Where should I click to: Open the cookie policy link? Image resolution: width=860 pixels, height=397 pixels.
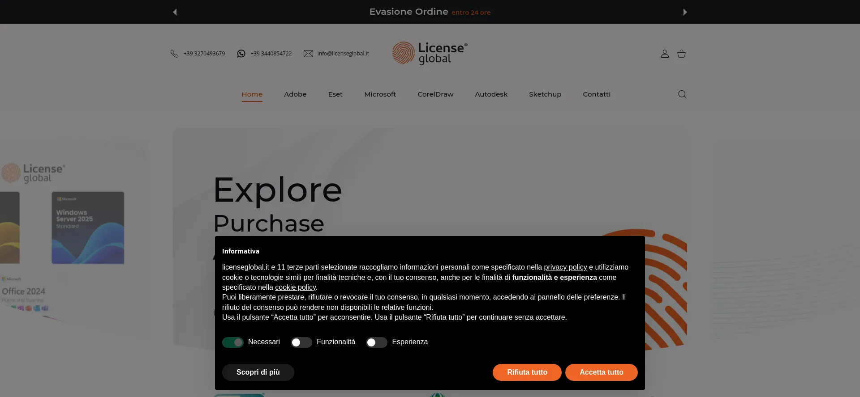(x=295, y=287)
